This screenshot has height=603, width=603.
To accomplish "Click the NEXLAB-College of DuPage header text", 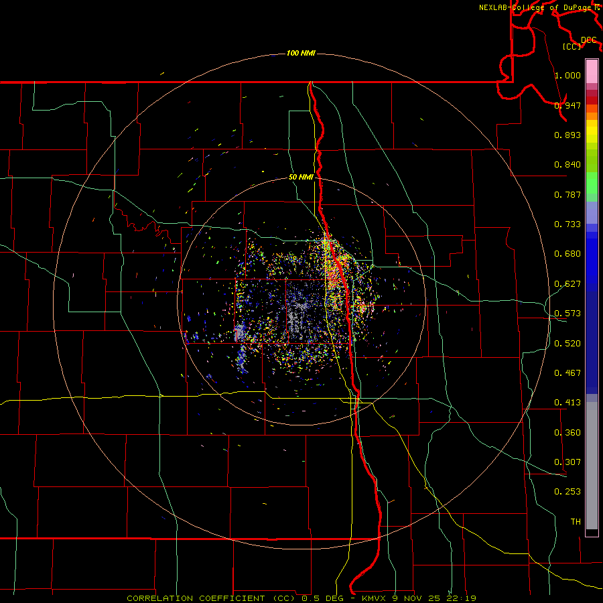I will click(x=535, y=7).
